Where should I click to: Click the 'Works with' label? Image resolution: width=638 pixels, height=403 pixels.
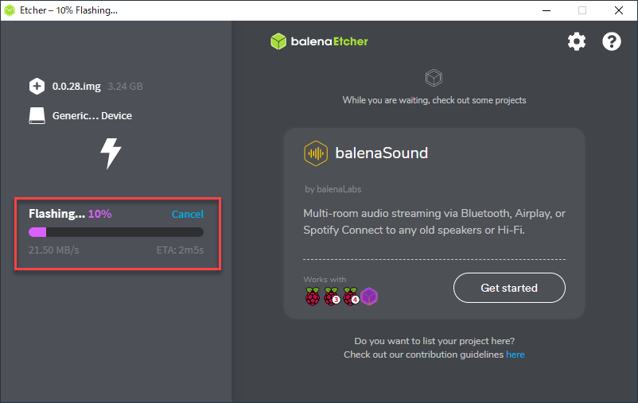coord(325,280)
